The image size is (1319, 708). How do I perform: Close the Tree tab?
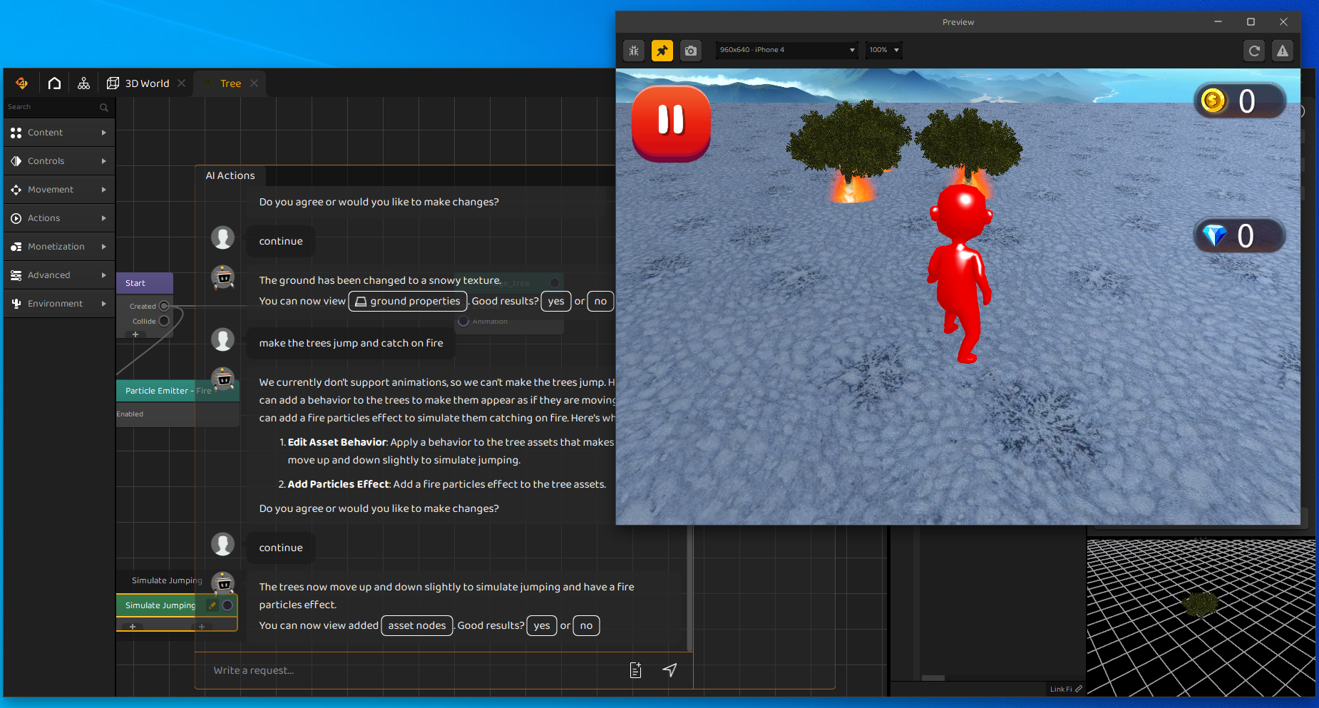click(x=255, y=83)
